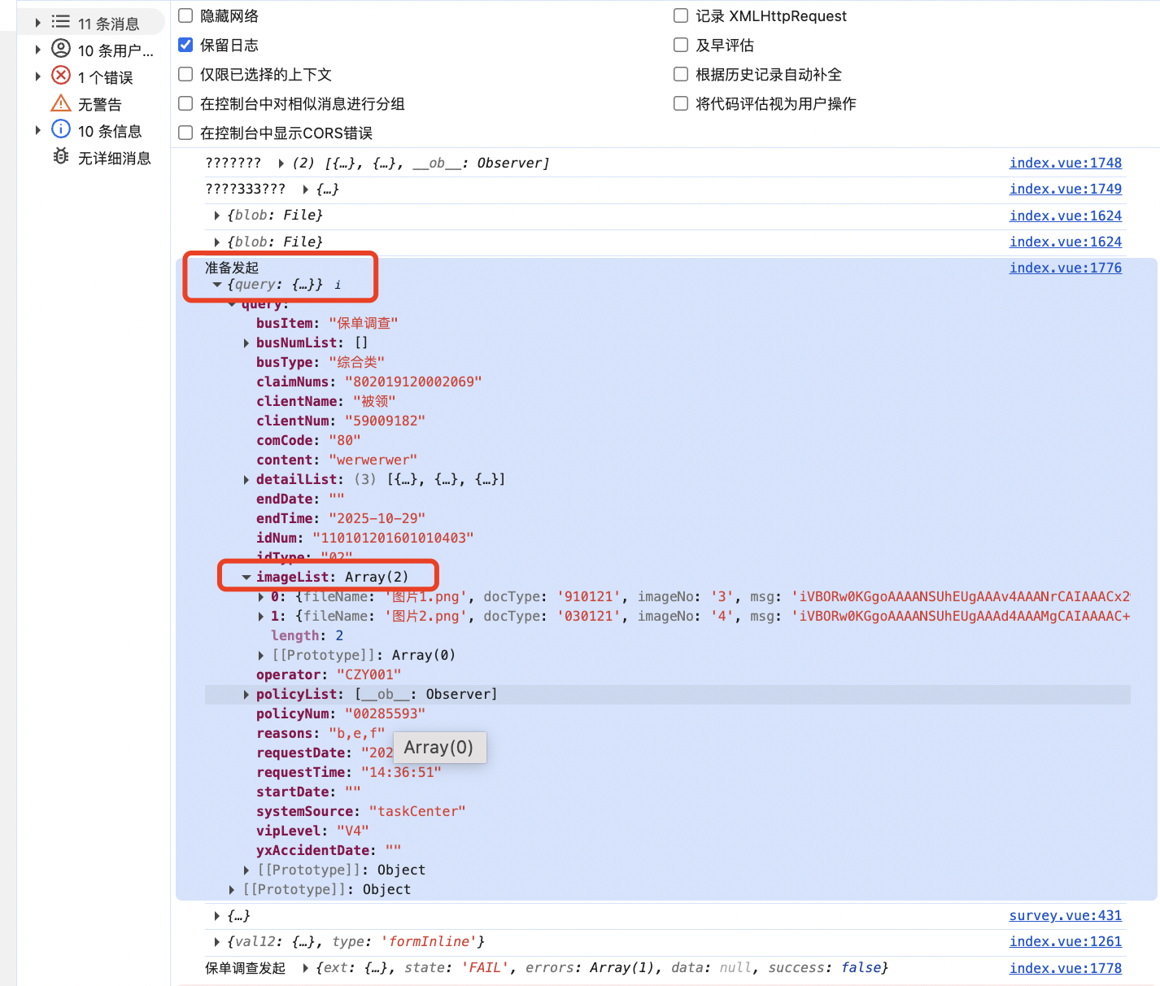Click the idNum value "110101201601010403"
This screenshot has width=1160, height=986.
click(394, 539)
